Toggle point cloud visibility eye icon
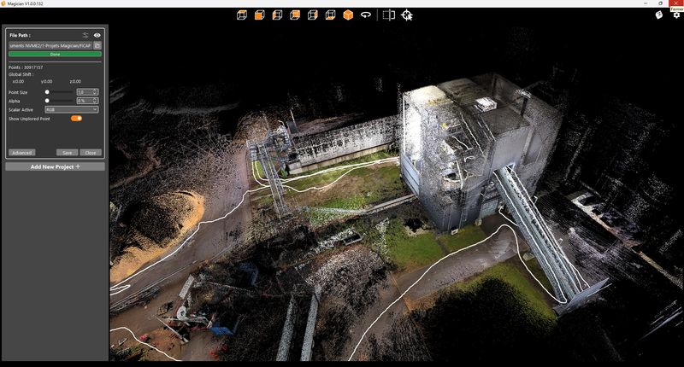Image resolution: width=684 pixels, height=367 pixels. point(97,35)
